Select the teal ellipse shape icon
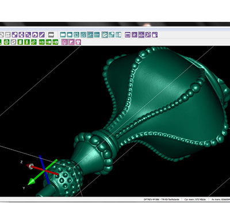This screenshot has height=219, width=230. point(70,34)
